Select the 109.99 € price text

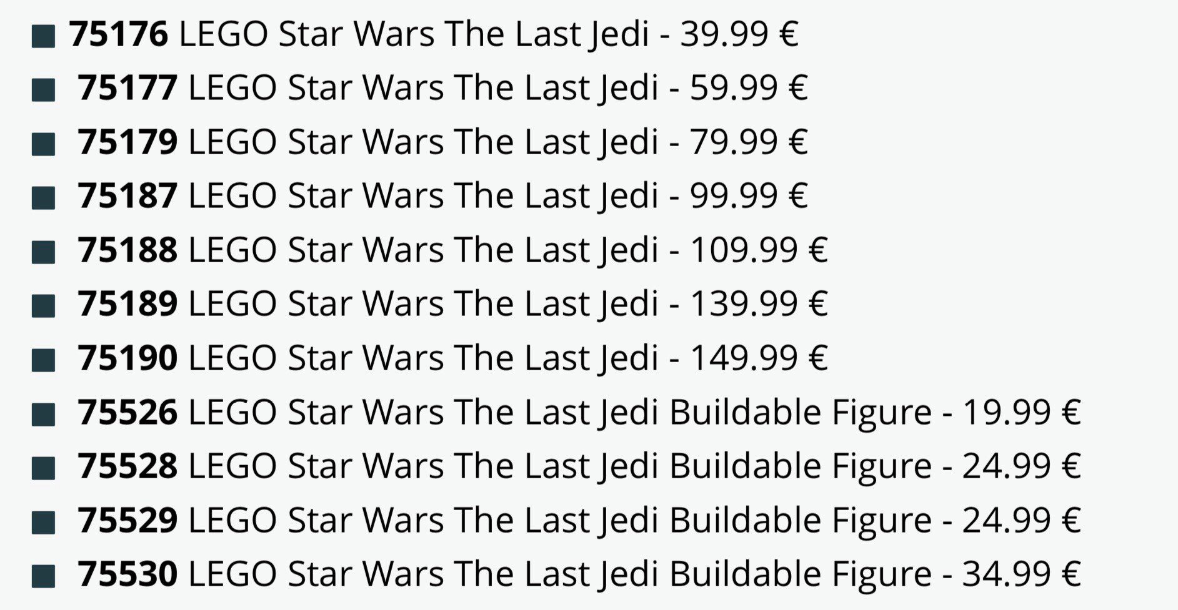click(758, 250)
